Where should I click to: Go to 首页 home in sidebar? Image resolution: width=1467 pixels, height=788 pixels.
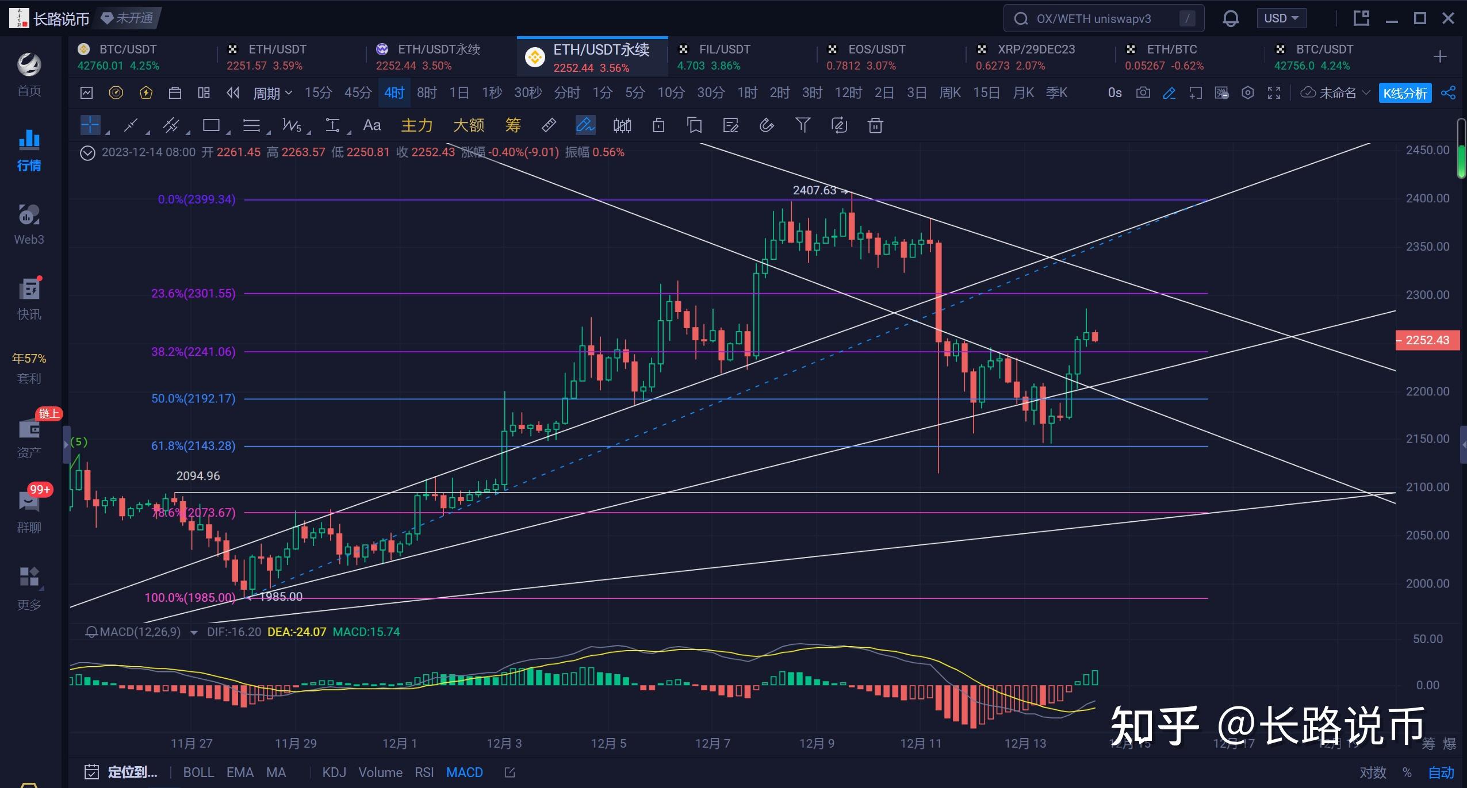click(29, 75)
